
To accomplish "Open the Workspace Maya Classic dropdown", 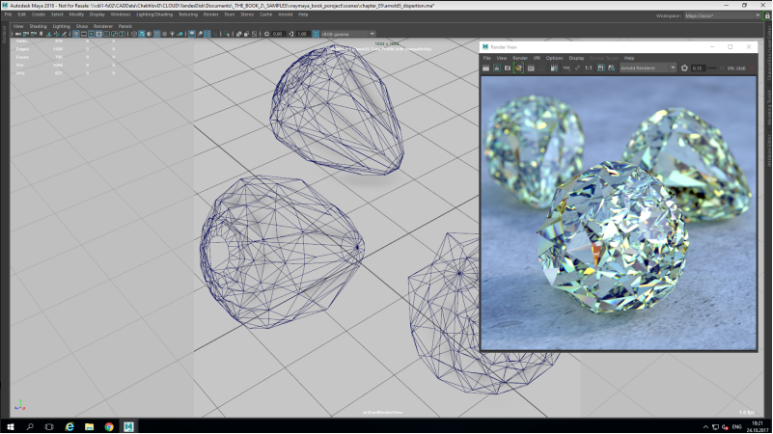I will (722, 15).
